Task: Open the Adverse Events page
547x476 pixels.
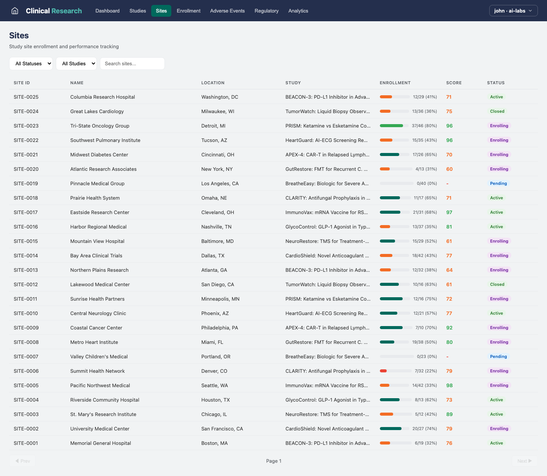Action: [x=227, y=11]
